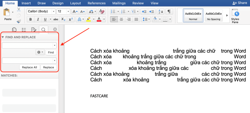Apply yellow text highlight color

pos(88,19)
